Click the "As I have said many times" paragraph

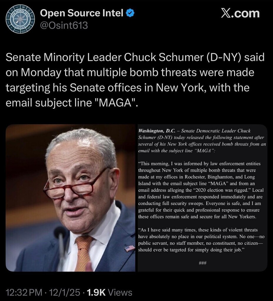click(x=201, y=240)
